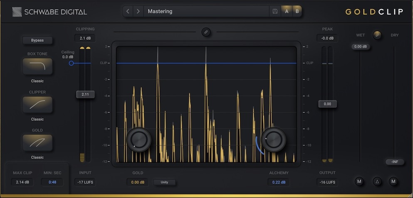The height and width of the screenshot is (198, 413).
Task: Go to the next preset with right arrow
Action: tap(138, 11)
